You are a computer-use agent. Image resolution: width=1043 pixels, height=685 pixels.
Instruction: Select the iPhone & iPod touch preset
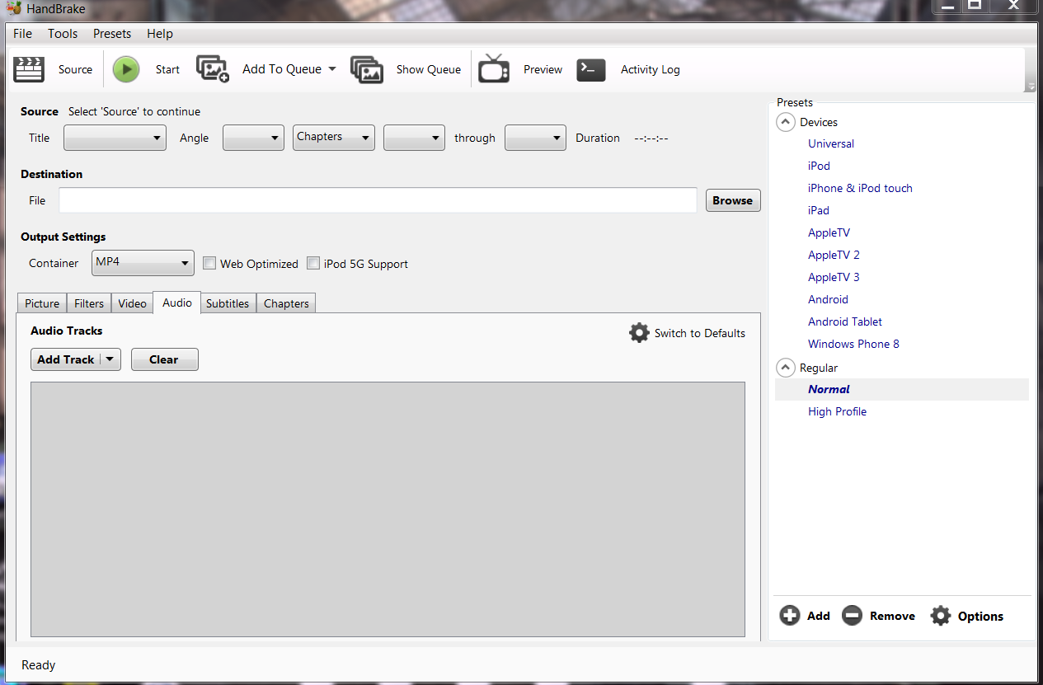(x=860, y=188)
